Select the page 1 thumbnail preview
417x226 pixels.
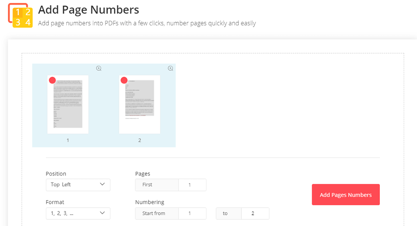(68, 104)
